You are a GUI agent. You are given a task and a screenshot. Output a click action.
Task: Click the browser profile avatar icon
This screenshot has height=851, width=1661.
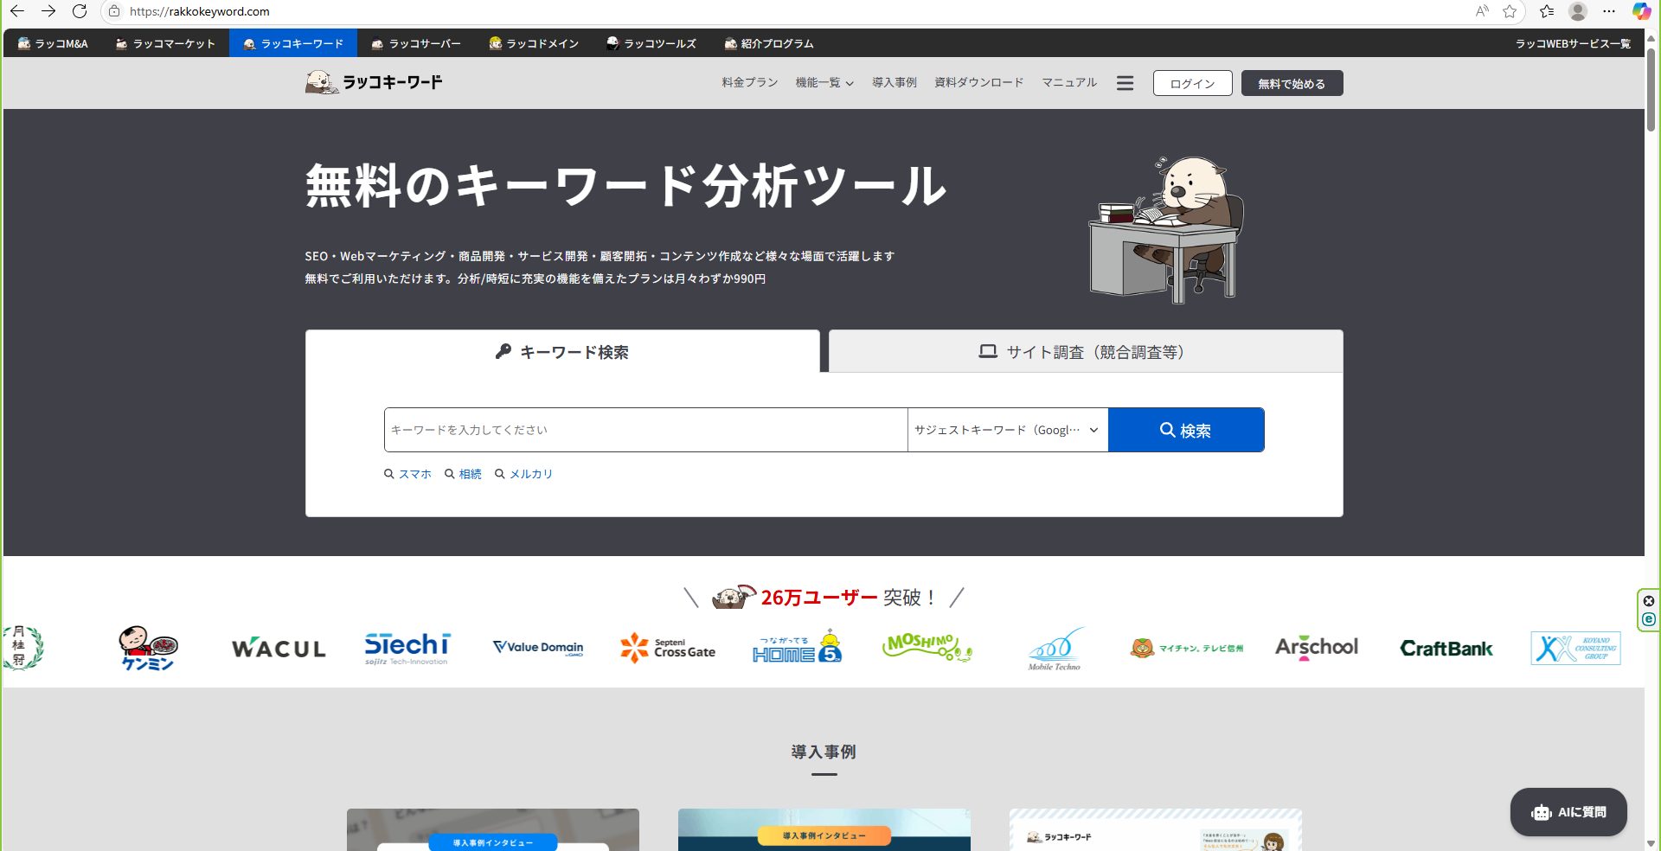tap(1577, 11)
